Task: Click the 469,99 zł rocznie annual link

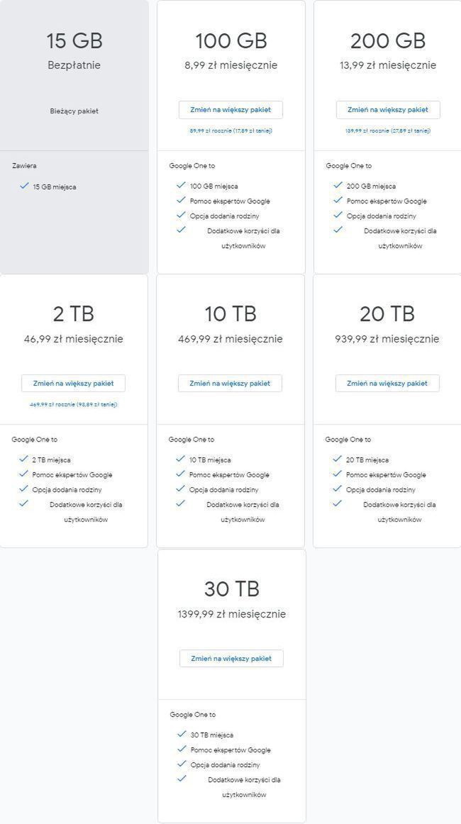Action: pos(74,404)
